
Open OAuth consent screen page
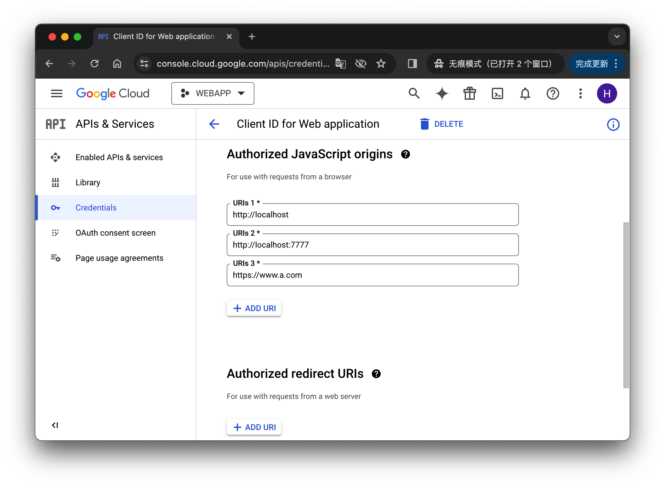coord(116,233)
